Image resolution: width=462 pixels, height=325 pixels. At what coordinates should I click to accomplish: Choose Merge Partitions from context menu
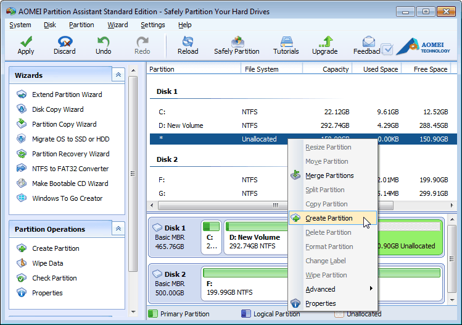[x=332, y=175]
